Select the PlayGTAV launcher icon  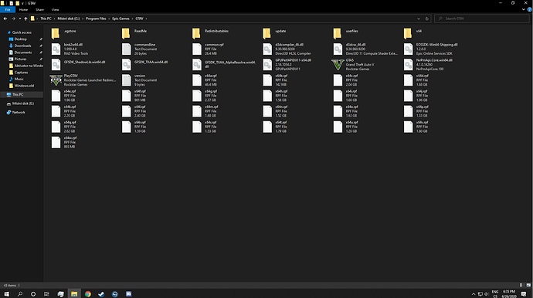point(56,80)
